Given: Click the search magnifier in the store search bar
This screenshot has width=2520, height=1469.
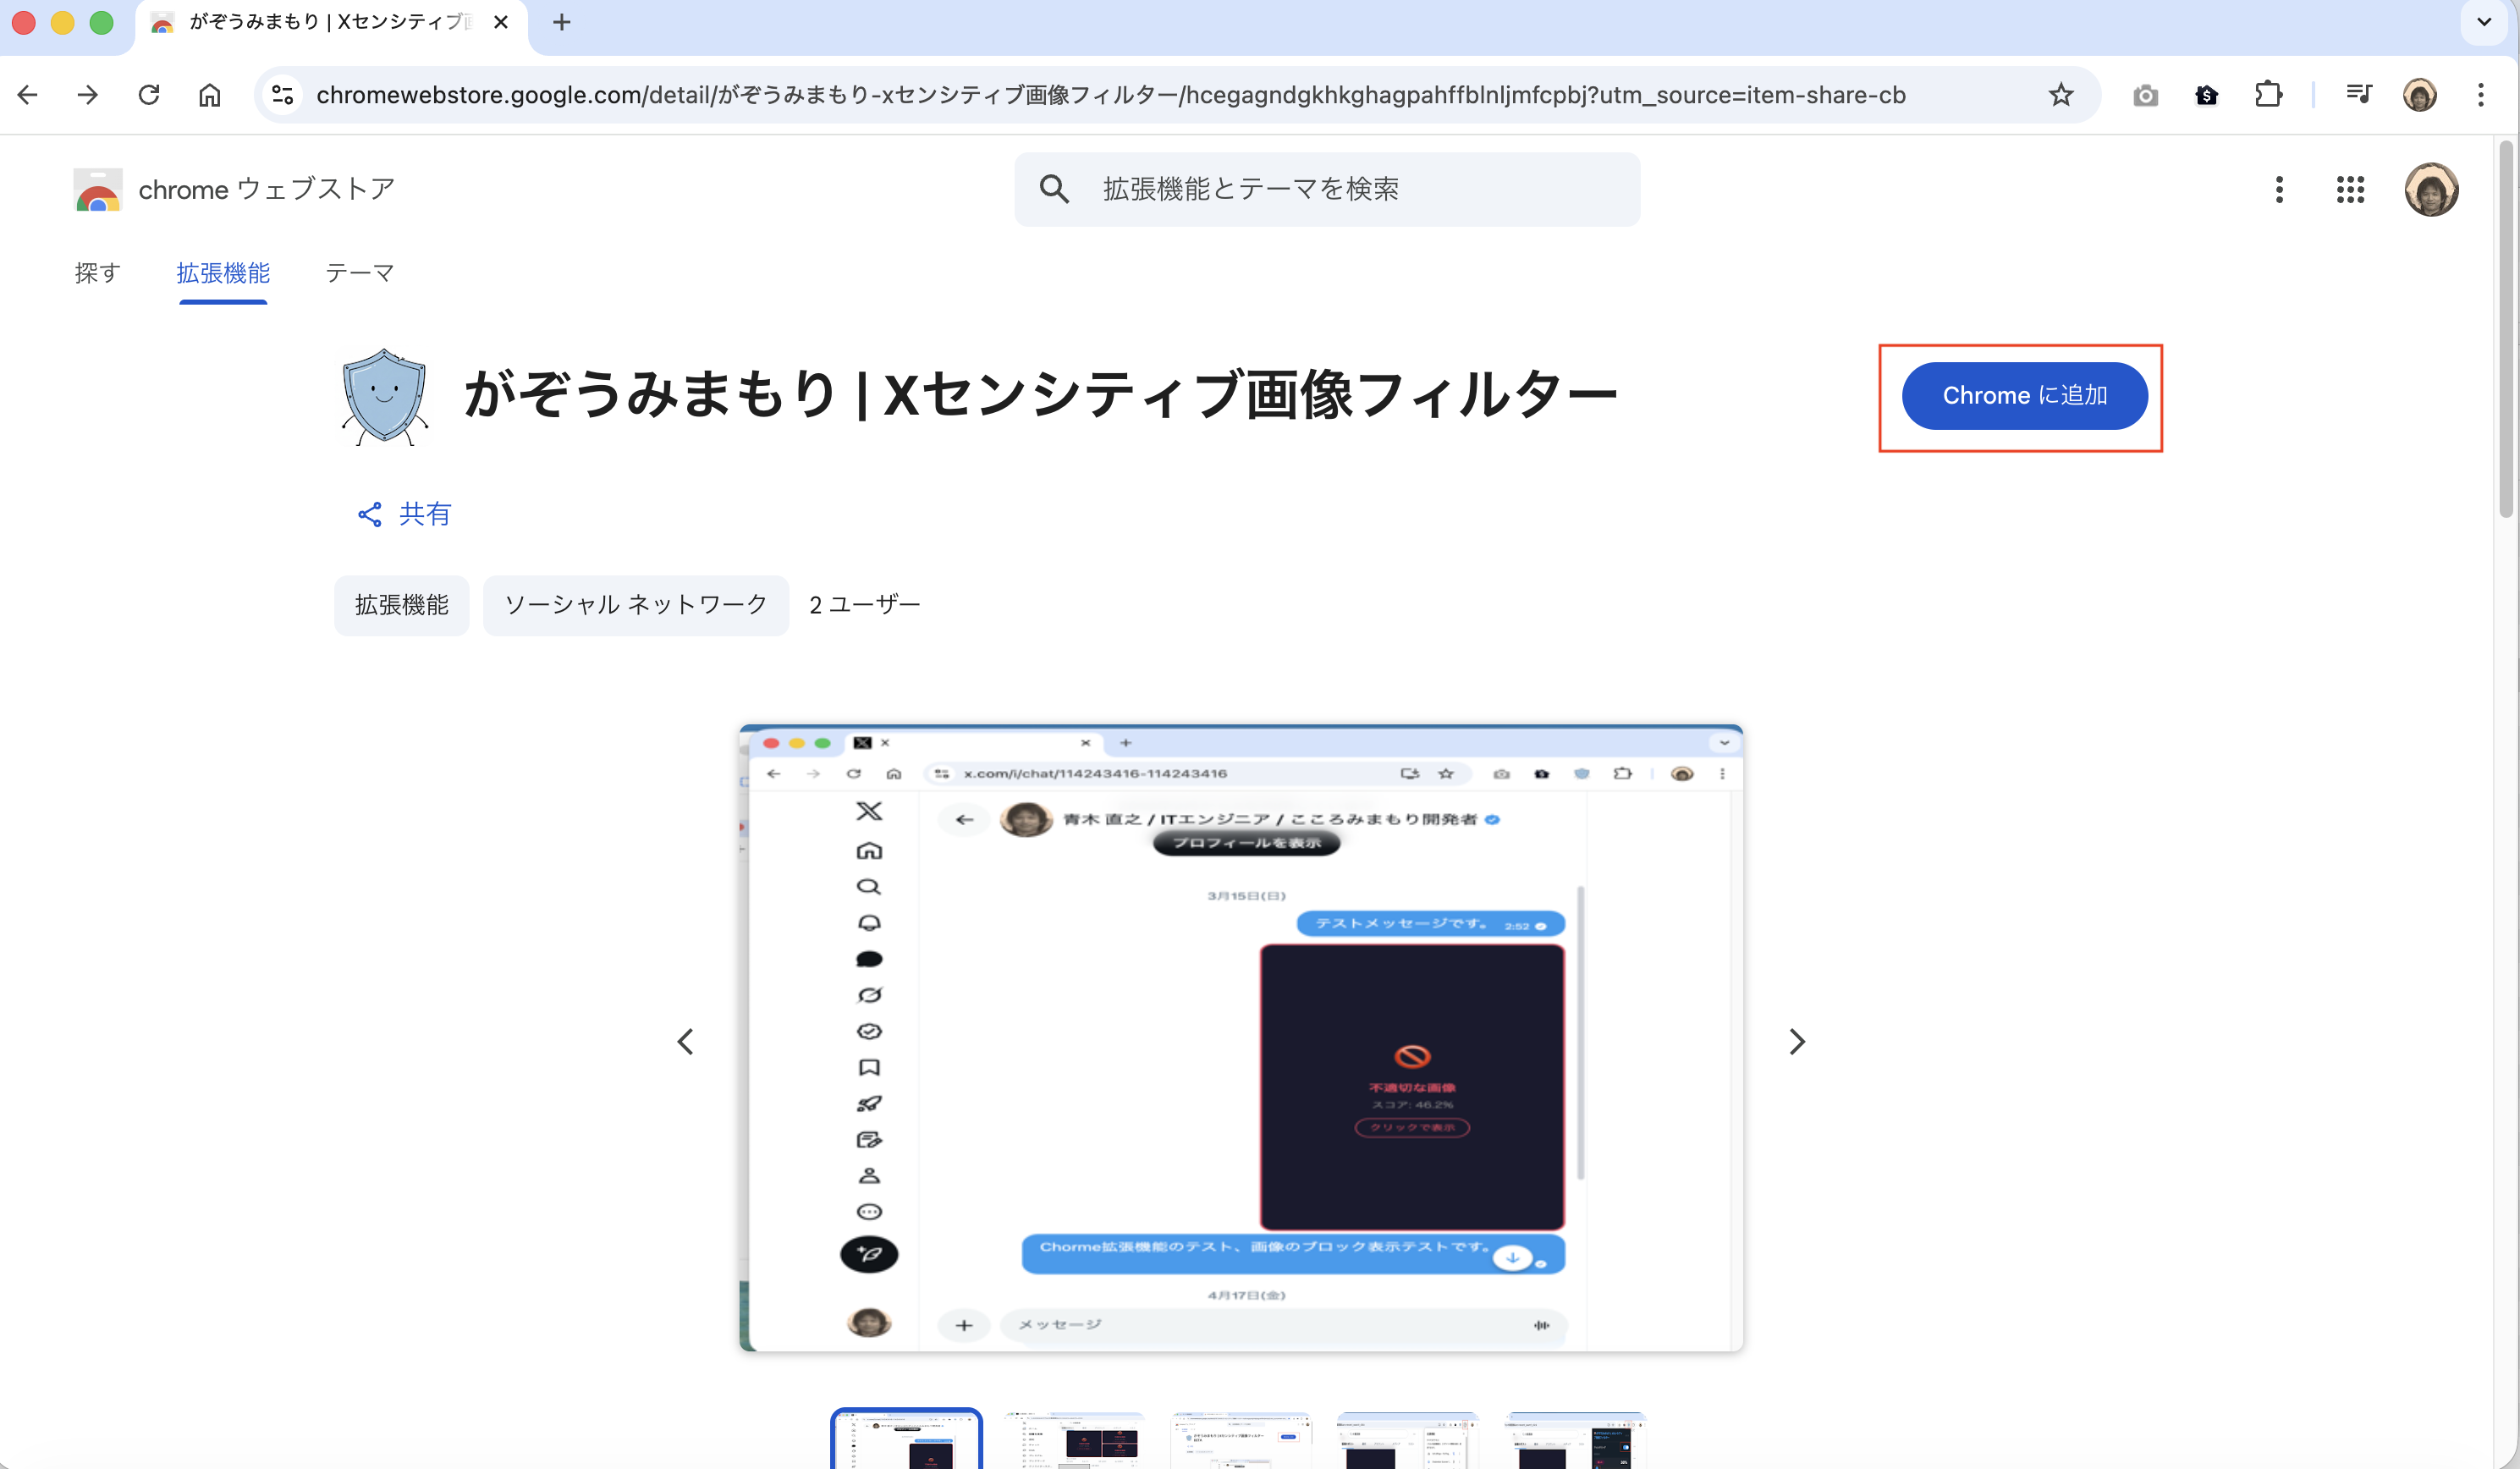Looking at the screenshot, I should pos(1055,189).
